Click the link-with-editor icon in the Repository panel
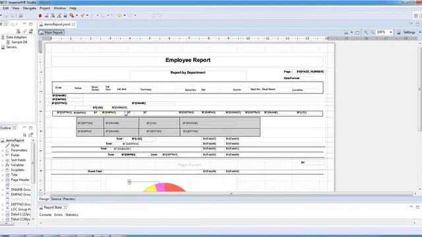Image resolution: width=422 pixels, height=237 pixels. pyautogui.click(x=24, y=32)
